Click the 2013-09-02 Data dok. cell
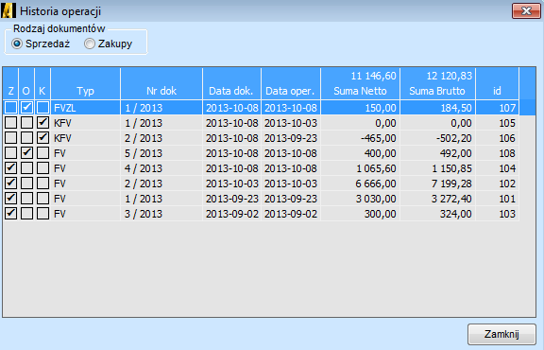This screenshot has height=350, width=544. click(231, 214)
